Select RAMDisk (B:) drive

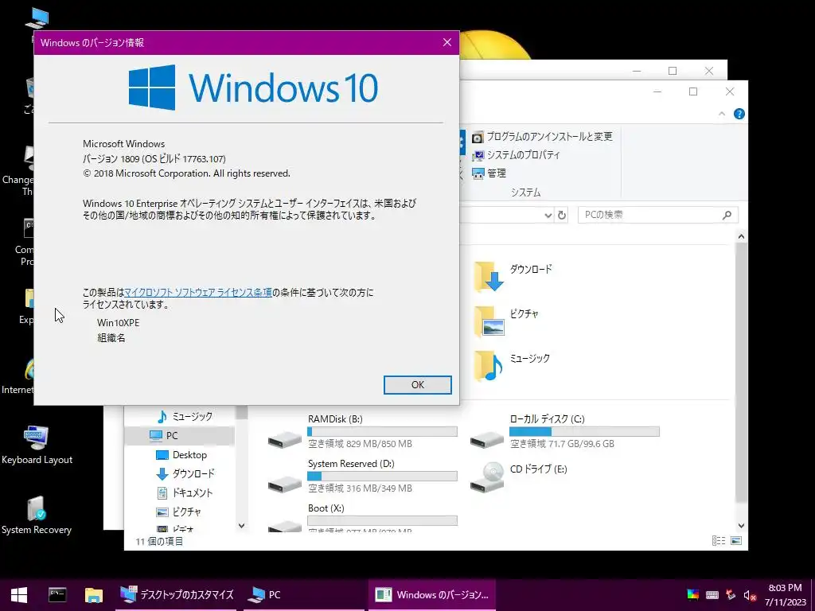point(362,432)
